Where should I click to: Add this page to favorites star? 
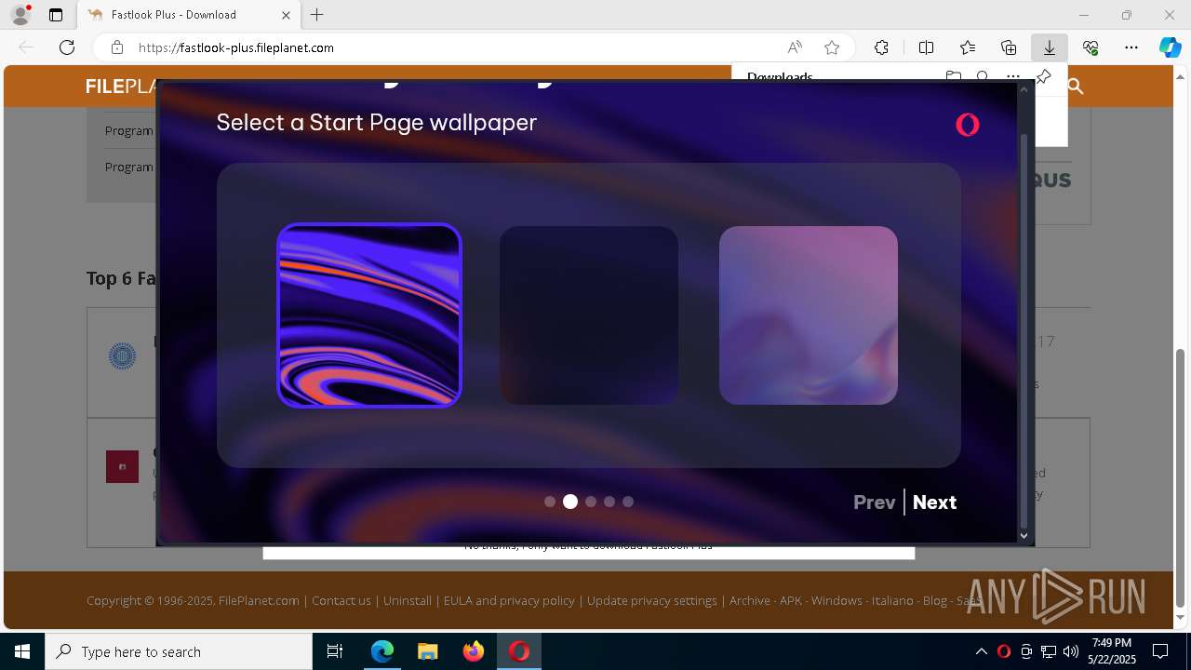pos(832,47)
